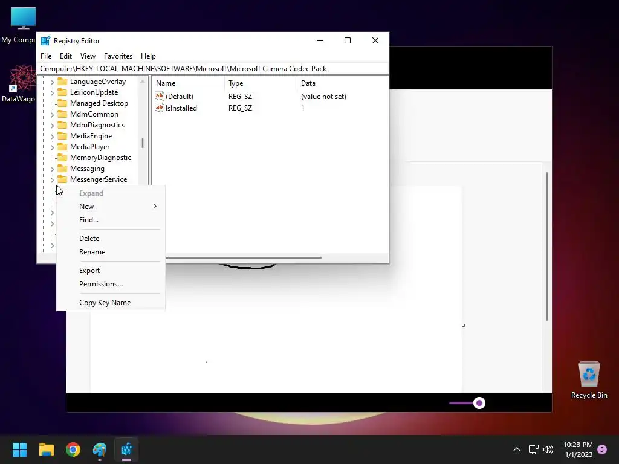The width and height of the screenshot is (619, 464).
Task: Click the "(value not set)" data cell
Action: [323, 96]
